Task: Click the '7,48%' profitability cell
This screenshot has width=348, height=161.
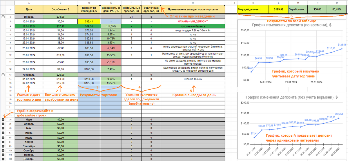Action: 110,69
